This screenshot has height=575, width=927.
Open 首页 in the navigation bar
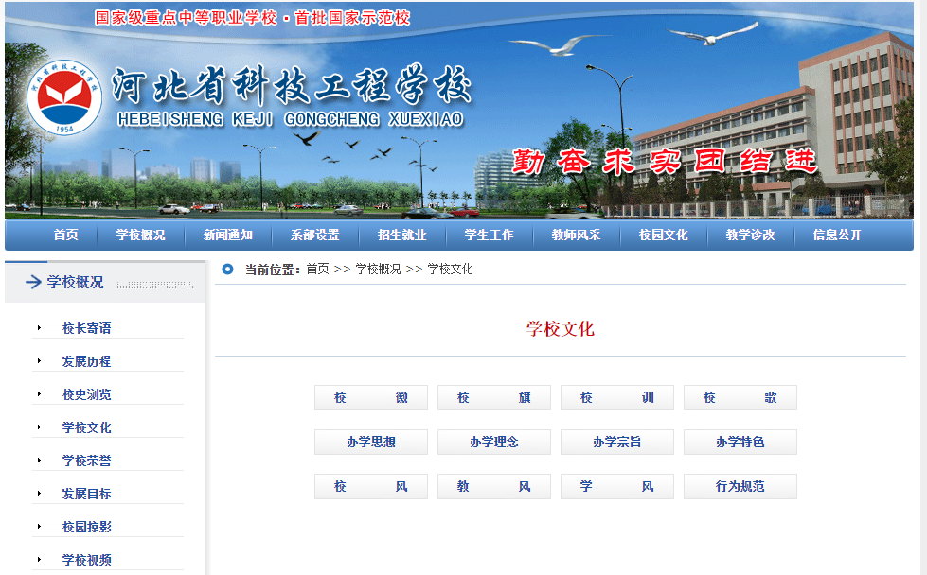[65, 235]
